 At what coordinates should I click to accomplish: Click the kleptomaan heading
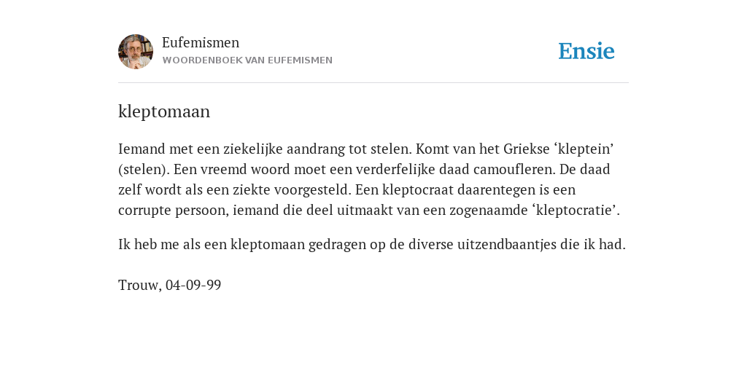click(x=164, y=111)
